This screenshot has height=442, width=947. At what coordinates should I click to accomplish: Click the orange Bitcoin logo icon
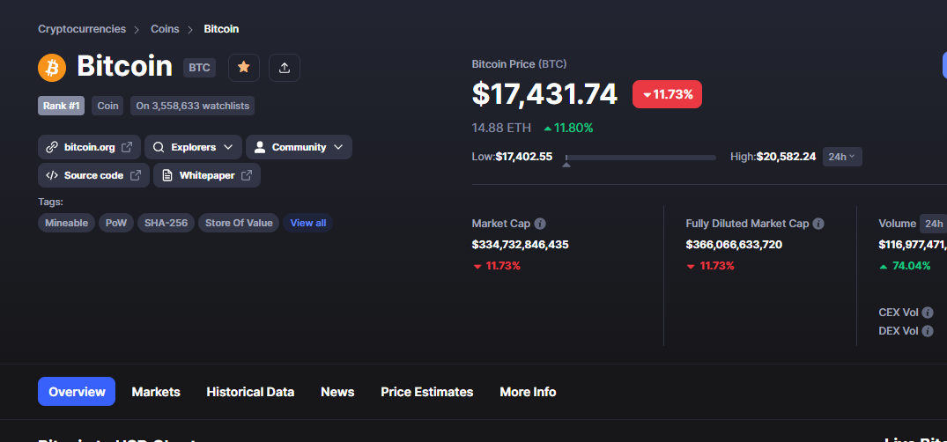52,68
